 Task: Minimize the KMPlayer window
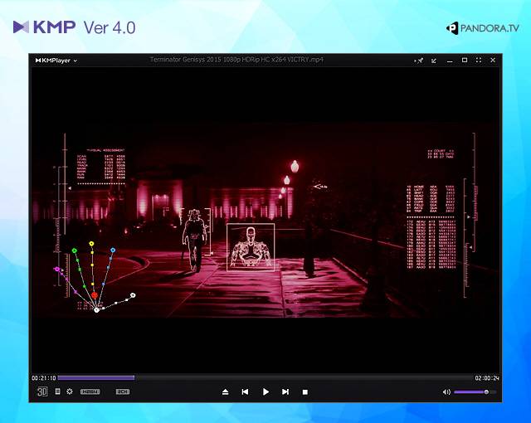[x=450, y=61]
